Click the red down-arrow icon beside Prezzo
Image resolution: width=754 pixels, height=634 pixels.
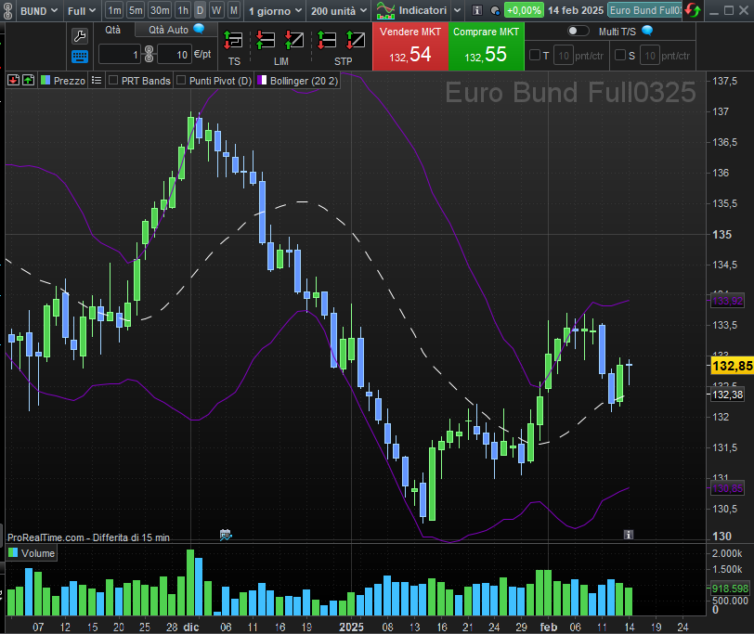[x=13, y=80]
